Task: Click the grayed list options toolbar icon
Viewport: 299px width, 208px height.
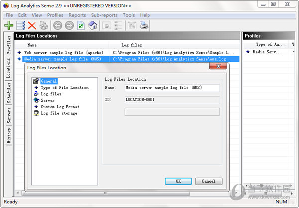Action: pos(118,25)
